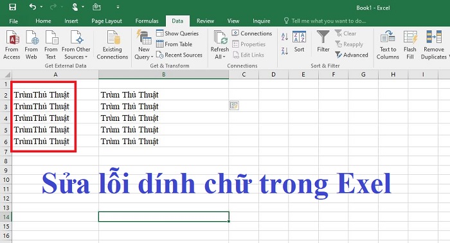Click the From Table button
Viewport: 450px width, 243px height.
click(174, 44)
